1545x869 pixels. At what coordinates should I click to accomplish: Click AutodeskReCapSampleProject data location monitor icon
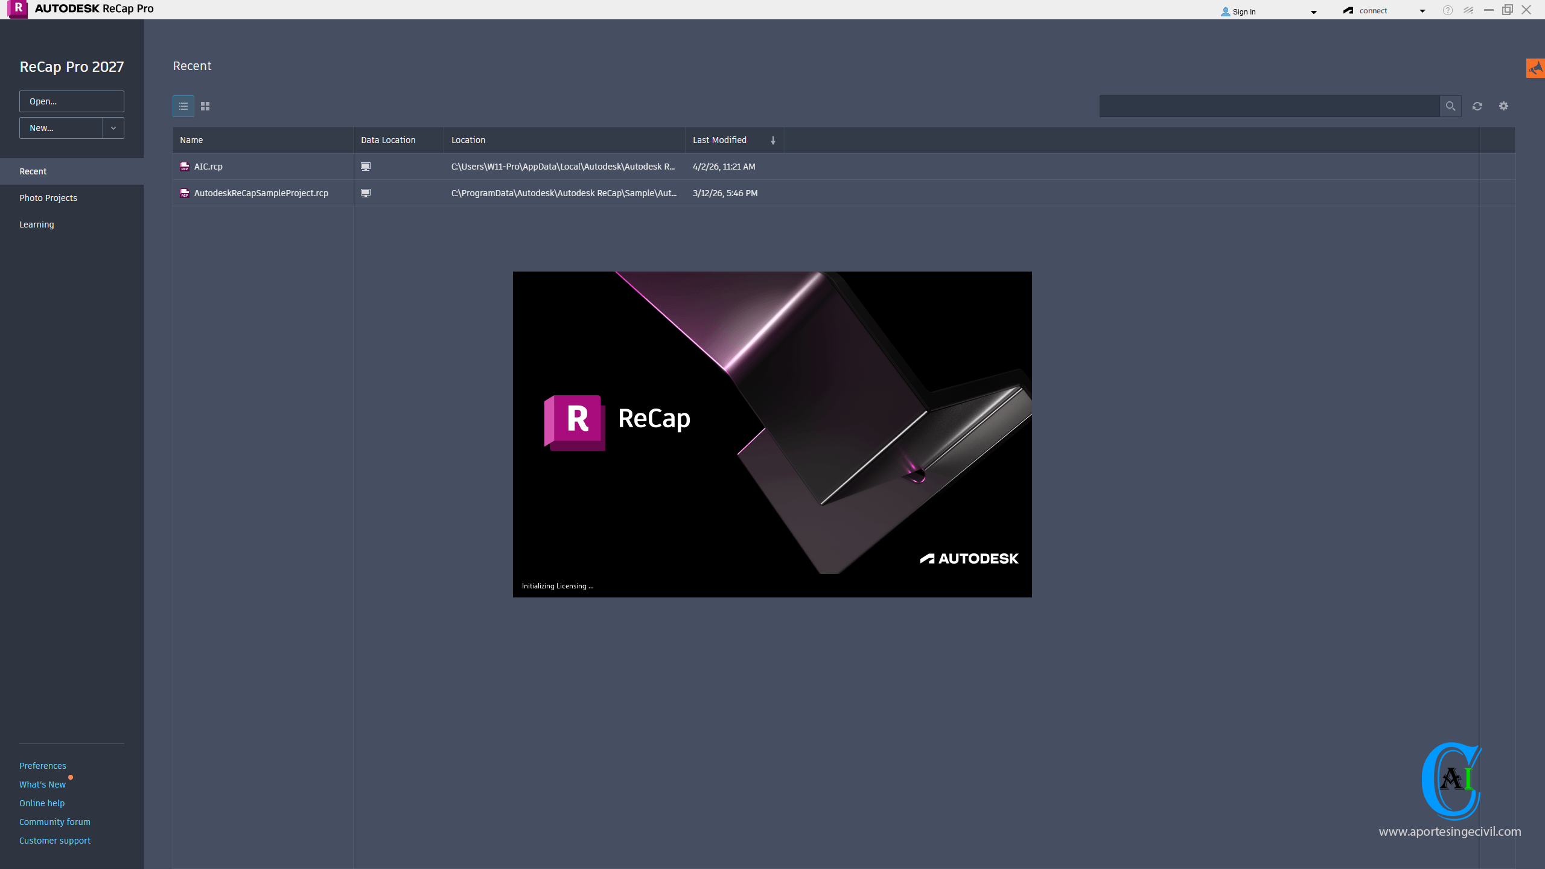click(x=366, y=193)
